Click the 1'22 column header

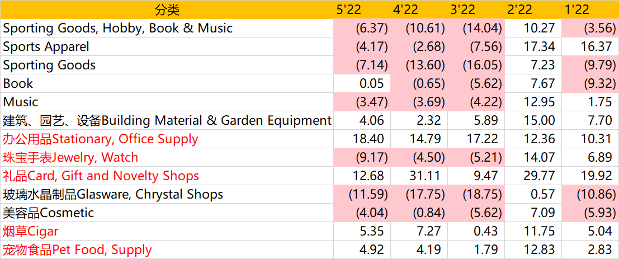tap(590, 10)
